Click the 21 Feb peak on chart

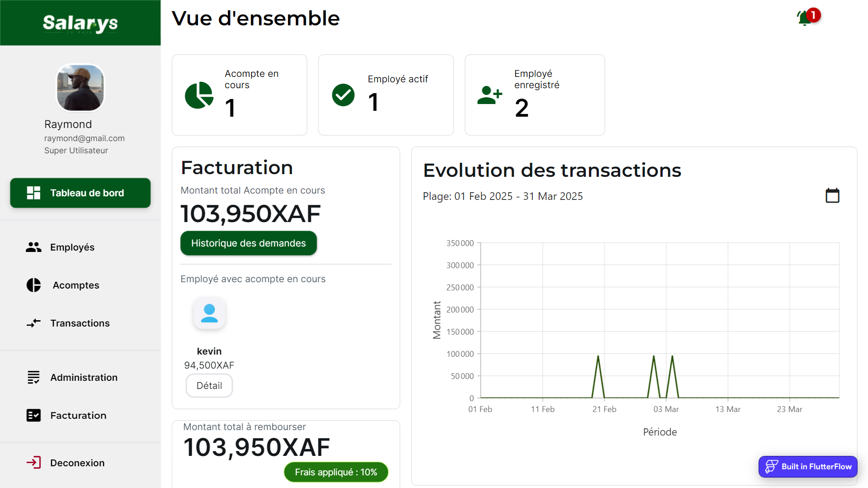(x=598, y=357)
